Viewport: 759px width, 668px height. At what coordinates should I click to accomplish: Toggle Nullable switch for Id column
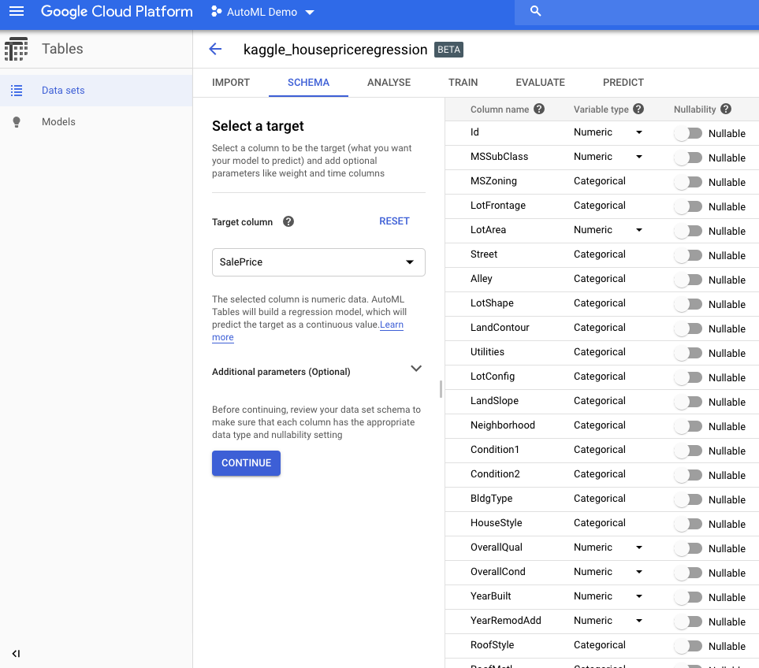pos(688,133)
